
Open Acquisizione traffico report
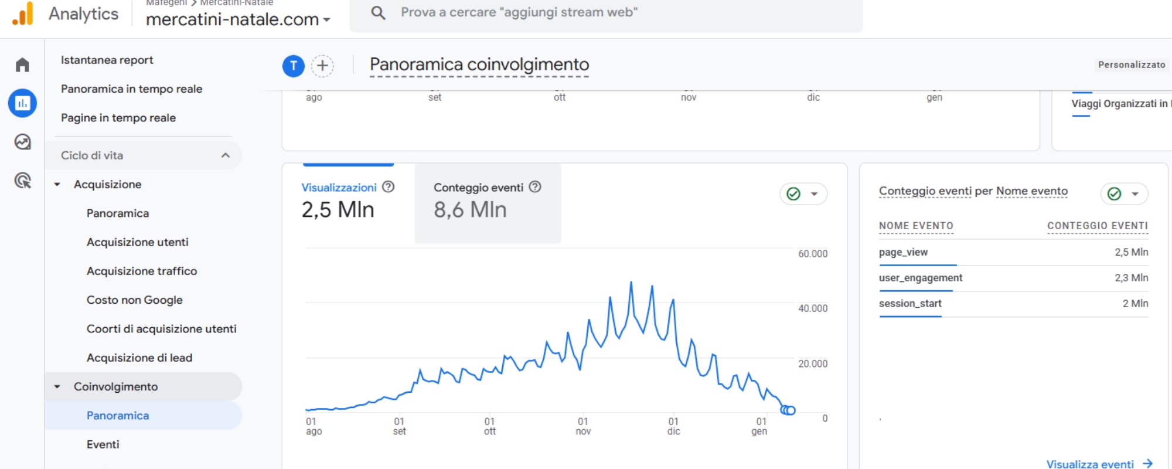(x=142, y=271)
